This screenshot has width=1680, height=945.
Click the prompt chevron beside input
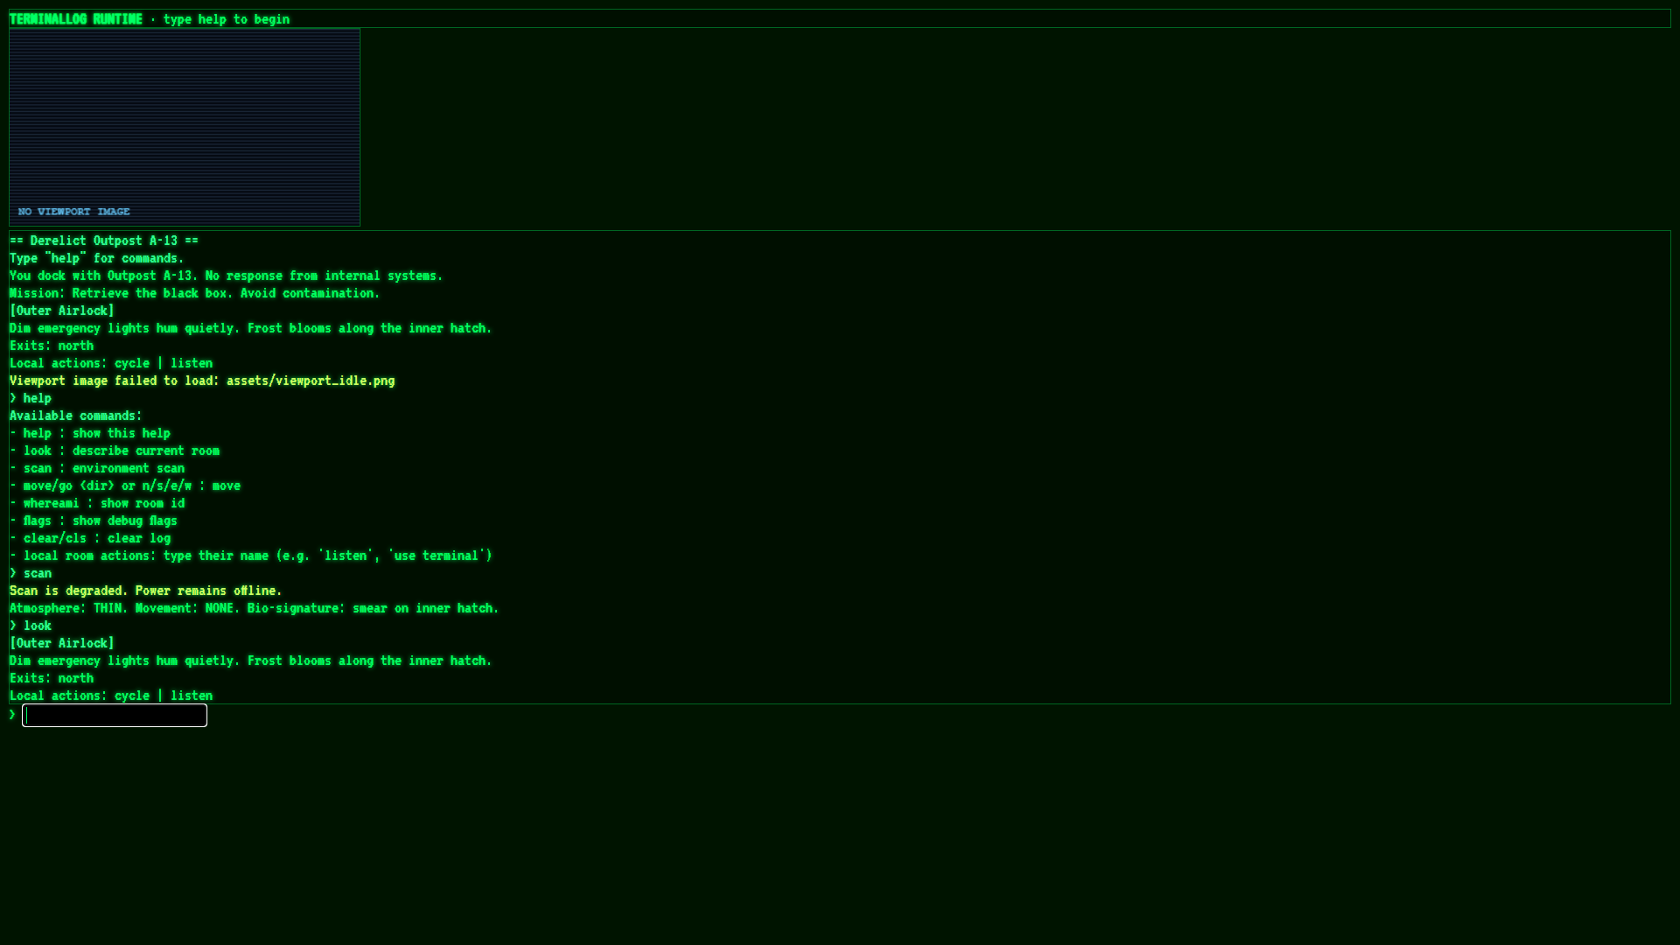click(13, 715)
